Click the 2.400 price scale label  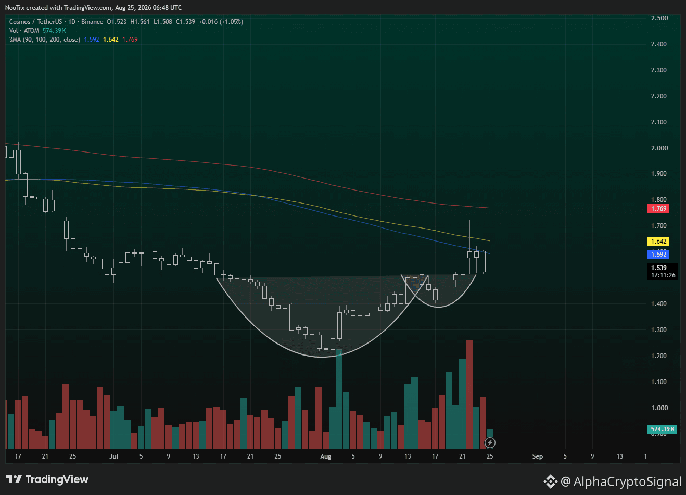coord(659,44)
